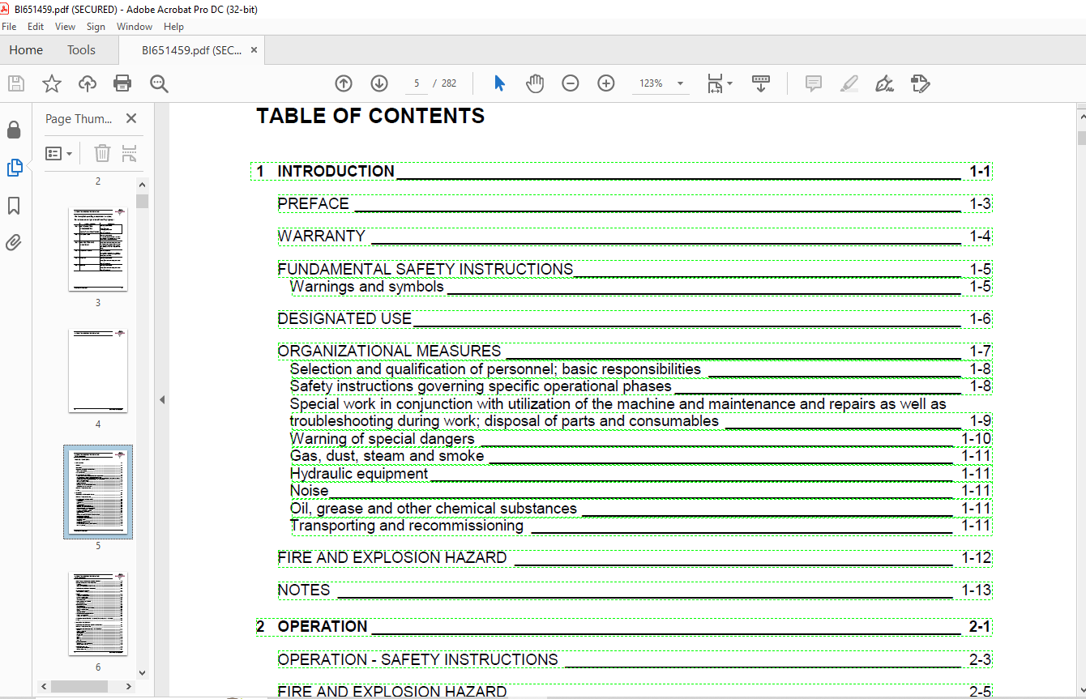The height and width of the screenshot is (699, 1086).
Task: Zoom out with the minus icon
Action: 571,83
